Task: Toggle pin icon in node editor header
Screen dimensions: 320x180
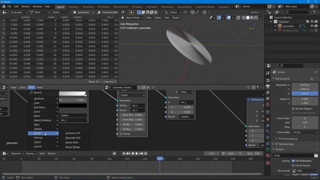Action: coord(153,87)
